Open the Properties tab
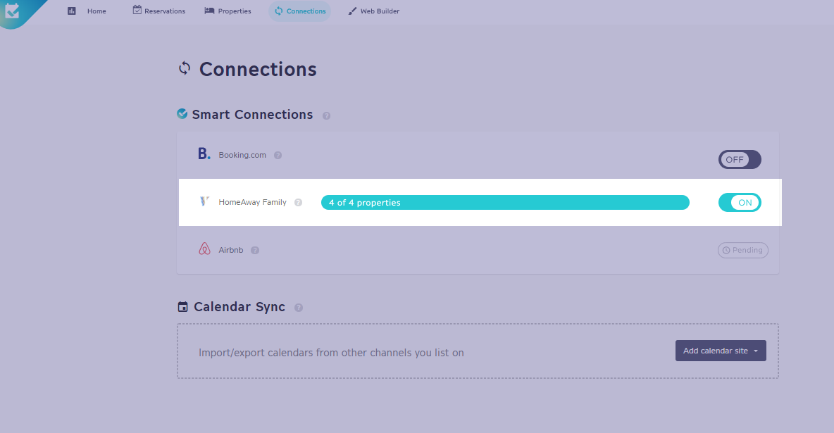834x433 pixels. [228, 11]
